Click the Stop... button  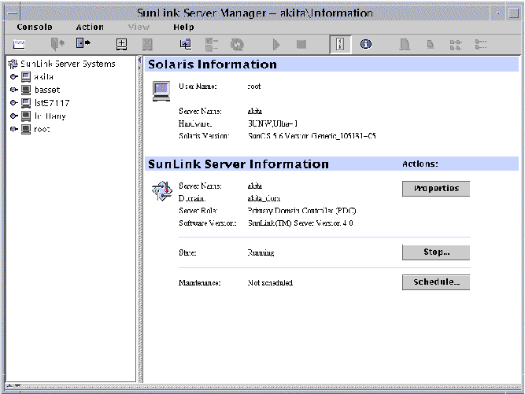pos(436,252)
